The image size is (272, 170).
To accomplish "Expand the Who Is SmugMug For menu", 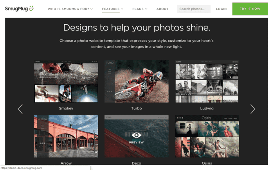I will [70, 9].
